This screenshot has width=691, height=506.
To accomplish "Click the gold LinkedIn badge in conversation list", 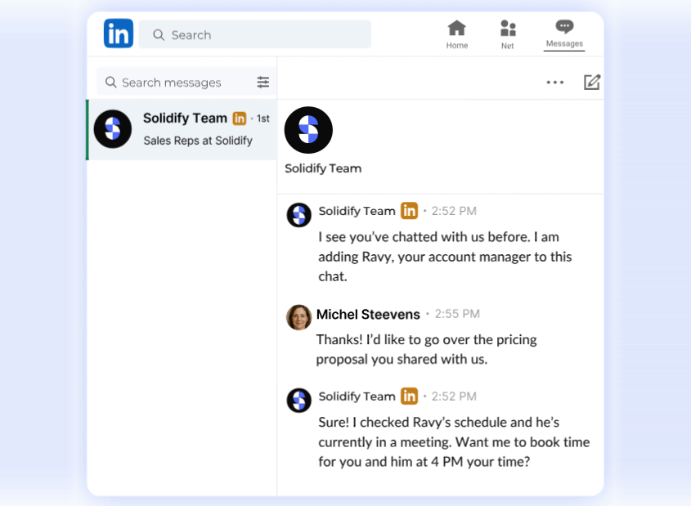I will click(x=240, y=119).
